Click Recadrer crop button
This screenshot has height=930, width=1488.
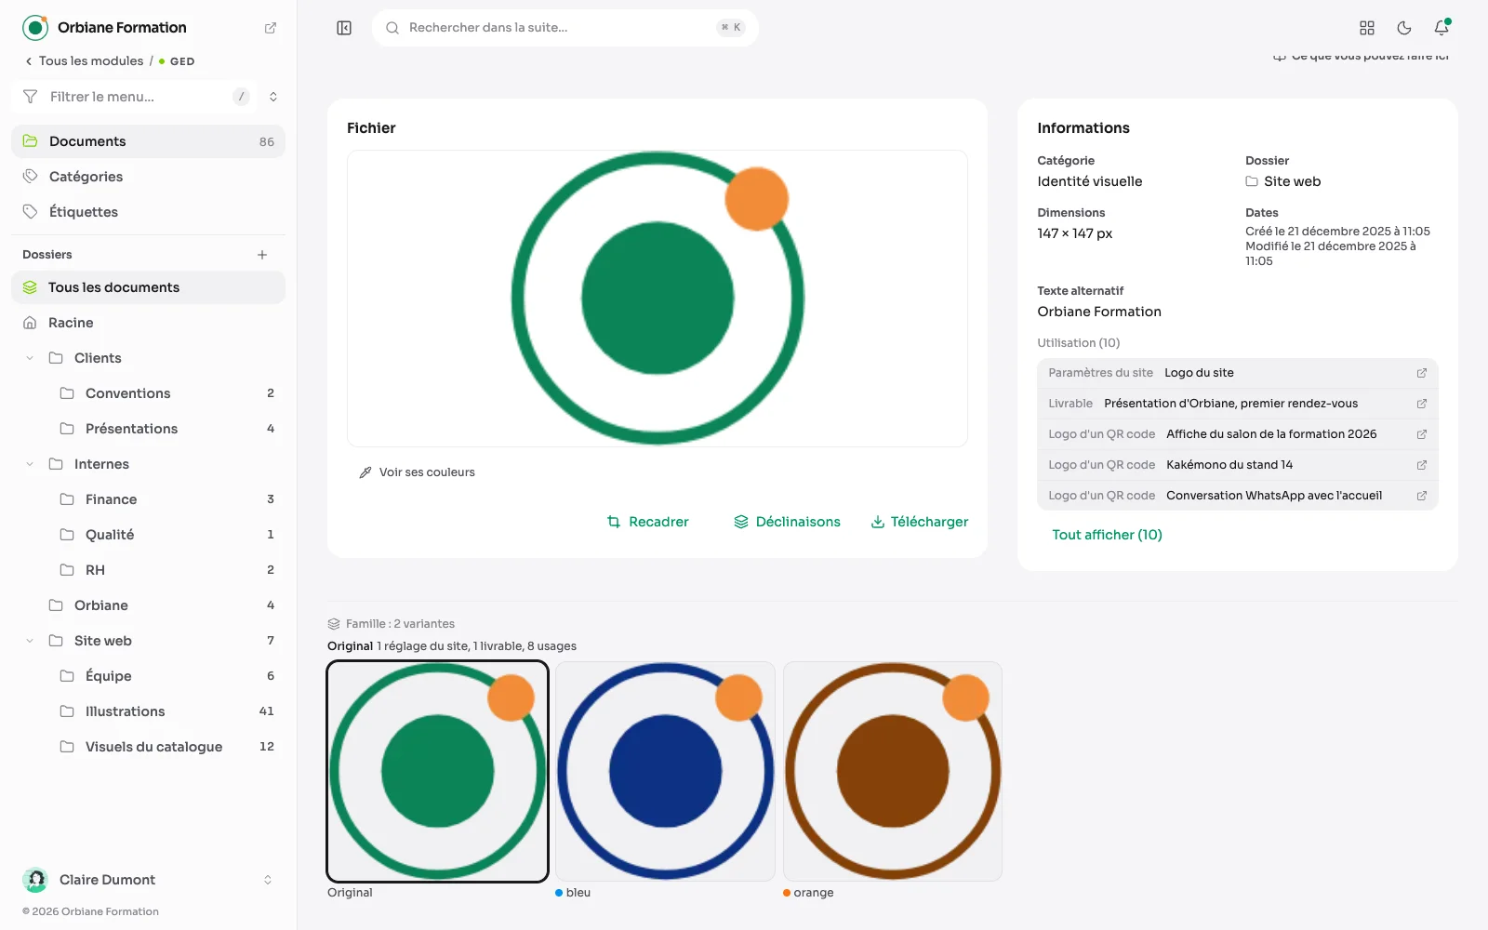(x=647, y=522)
